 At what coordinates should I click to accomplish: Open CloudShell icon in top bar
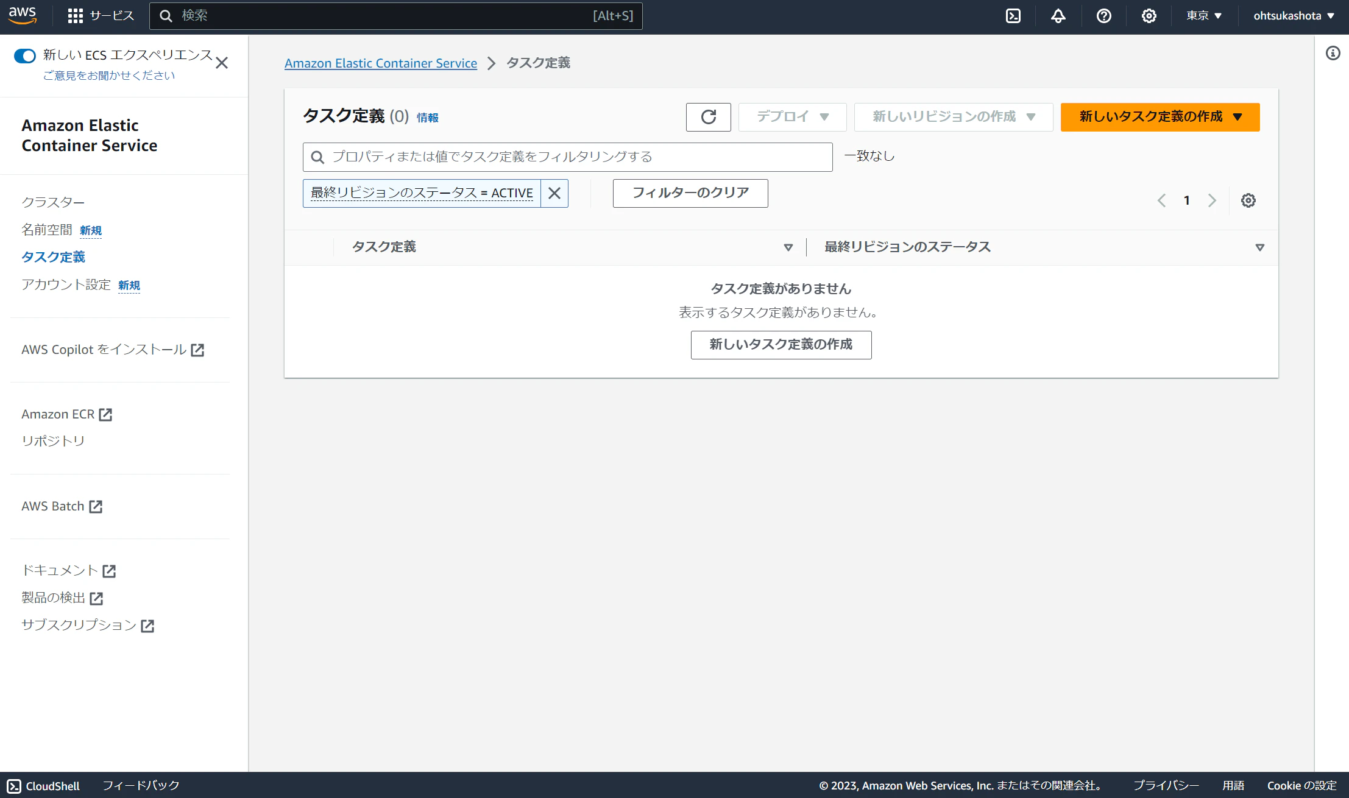coord(1013,16)
